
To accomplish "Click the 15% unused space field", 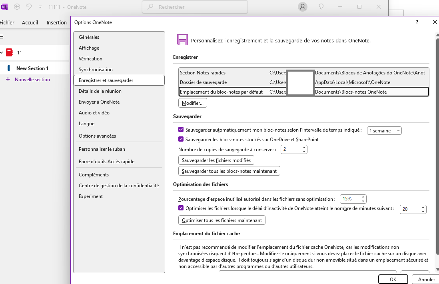I will click(350, 199).
